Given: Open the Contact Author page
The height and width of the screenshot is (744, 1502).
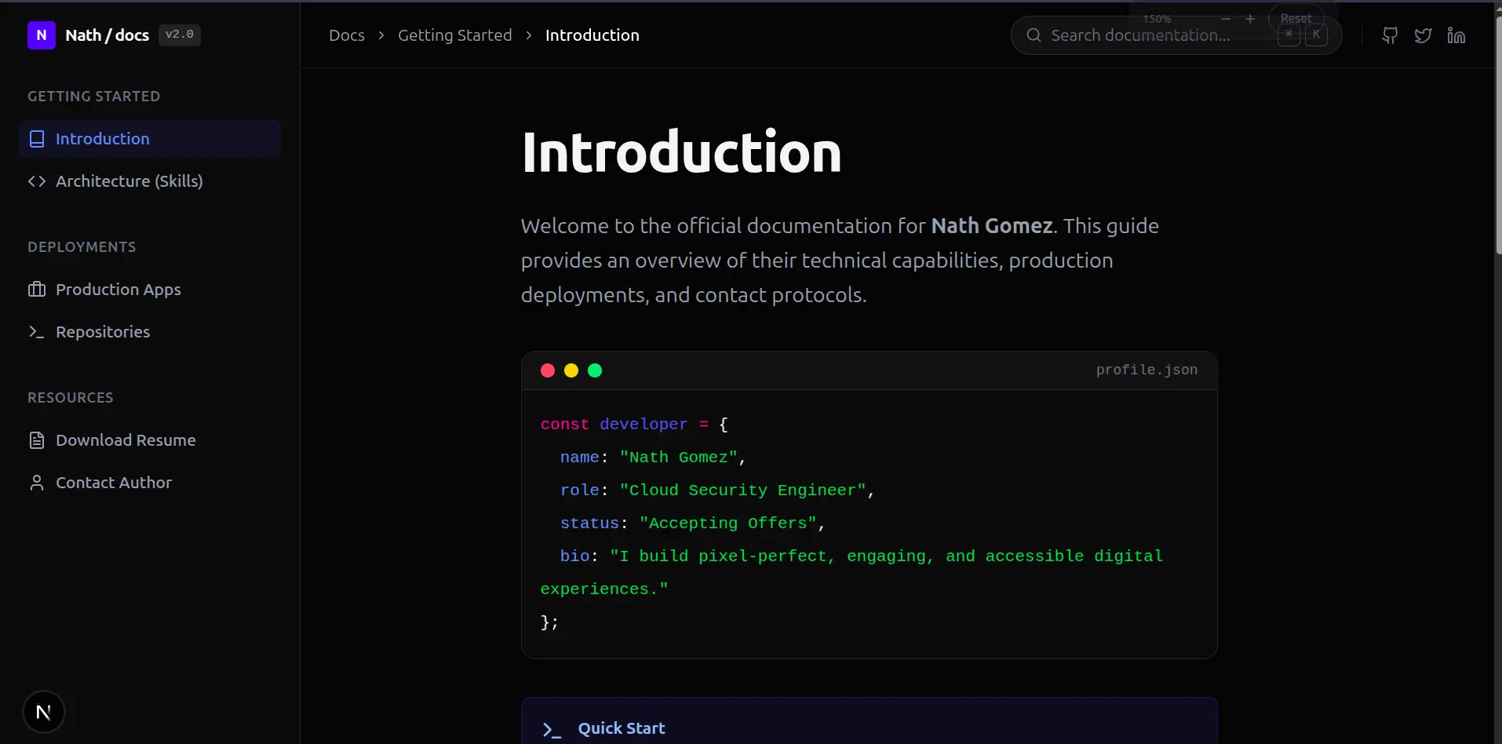Looking at the screenshot, I should tap(113, 483).
